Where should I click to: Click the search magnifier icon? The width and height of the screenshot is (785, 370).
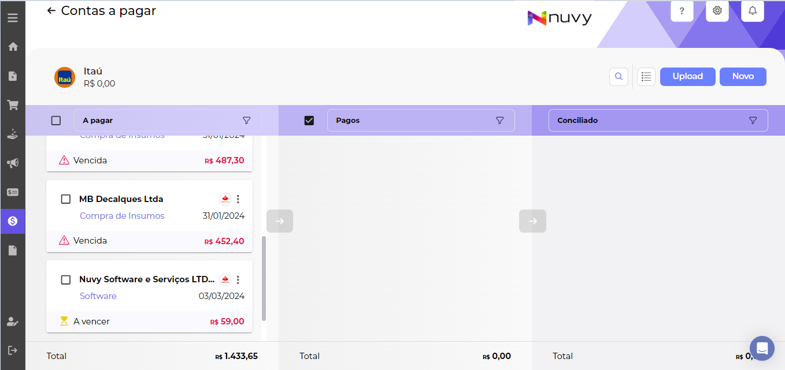[x=619, y=77]
